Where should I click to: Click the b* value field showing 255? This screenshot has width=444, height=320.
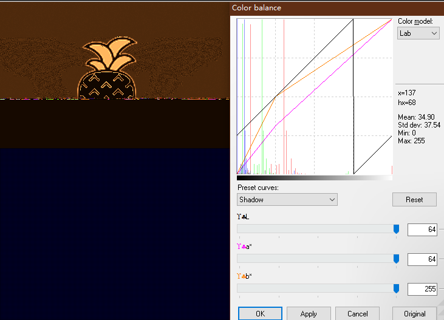click(422, 289)
